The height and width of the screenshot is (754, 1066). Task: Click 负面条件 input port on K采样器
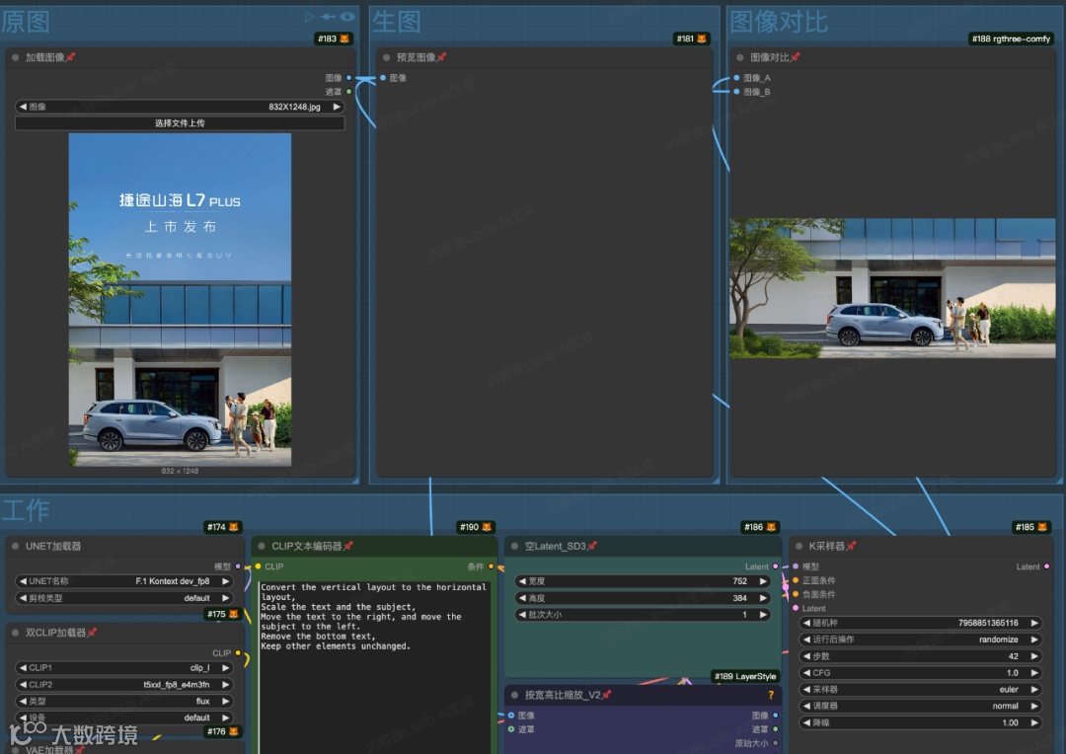click(x=796, y=594)
